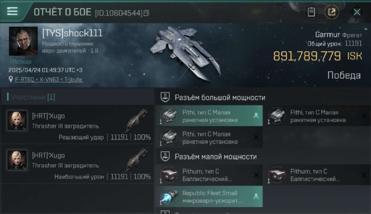Screen dimensions: 371x214
Task: Click the share report icon
Action: click(x=332, y=12)
